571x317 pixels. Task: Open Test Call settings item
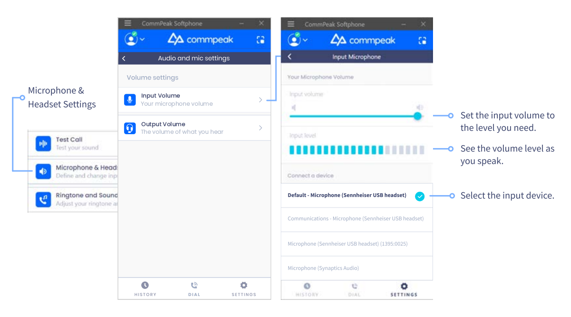pyautogui.click(x=73, y=144)
